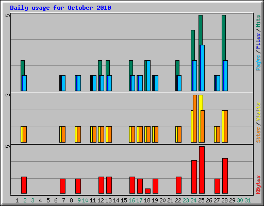Click the cyan 'Pages' legend label
Image resolution: width=264 pixels, height=206 pixels.
click(258, 63)
